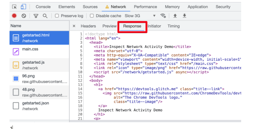Click the alt 'The Chrome DevTools logo.' line
Viewport: 259px width, 129px height.
point(148,97)
